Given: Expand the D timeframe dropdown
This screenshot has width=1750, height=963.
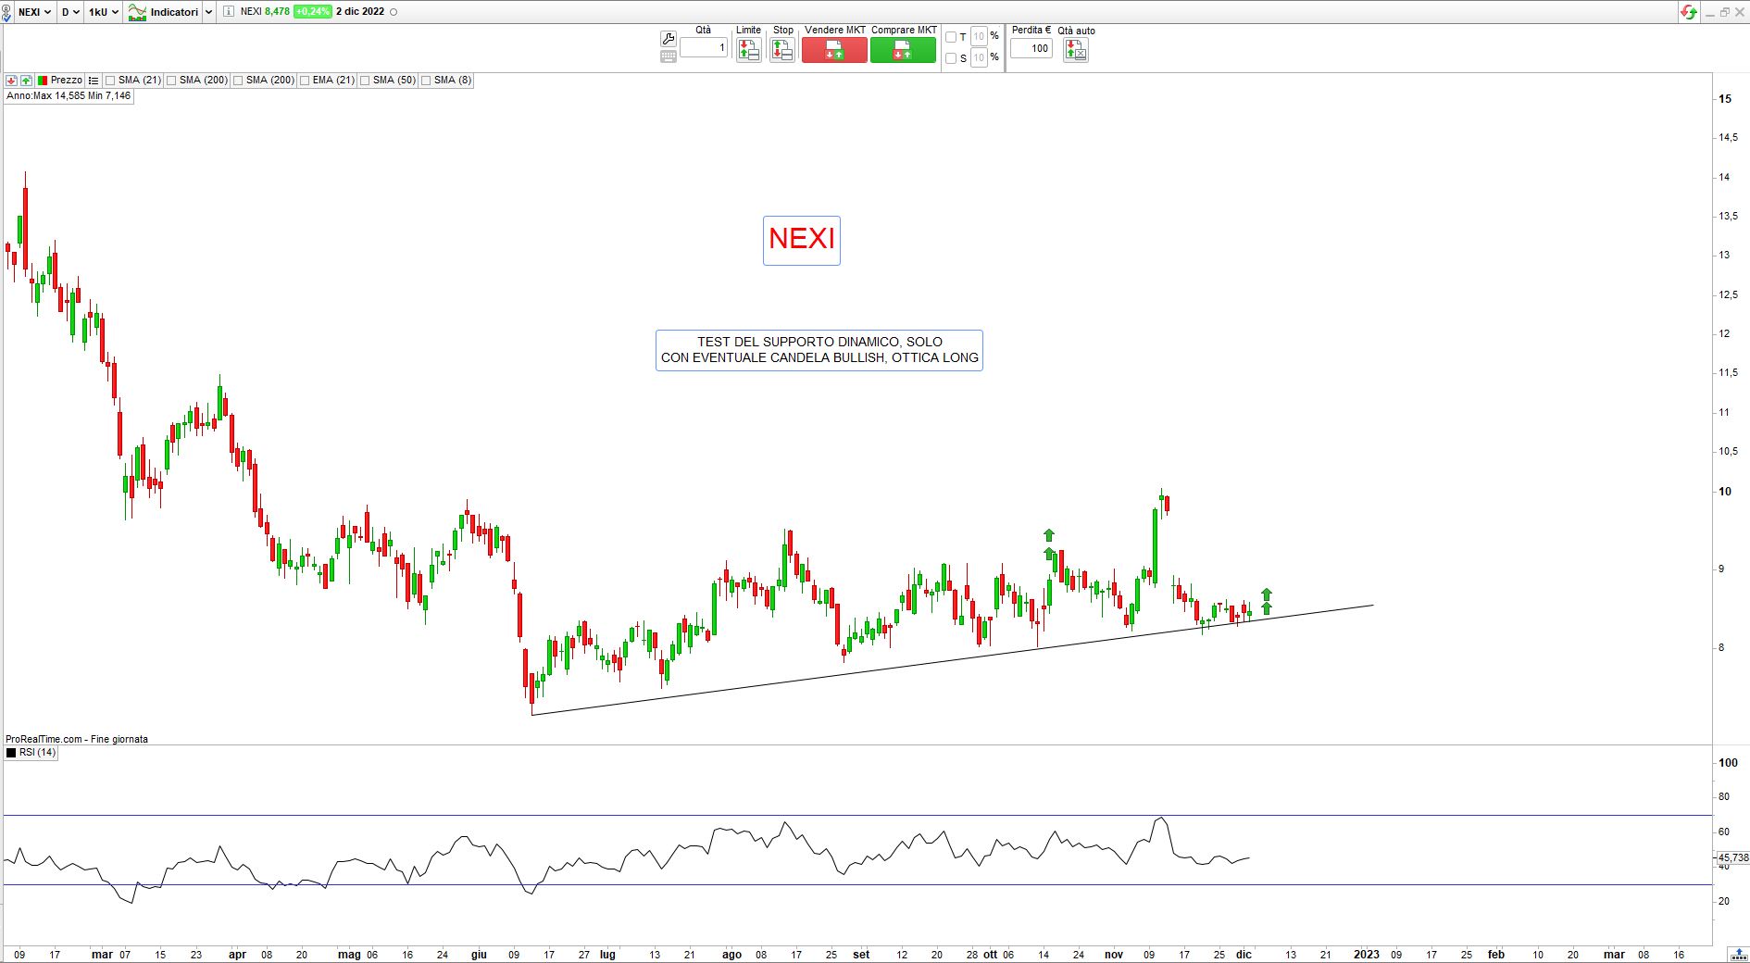Looking at the screenshot, I should point(70,12).
